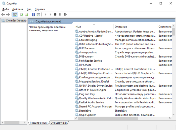Click the Back arrow toolbar icon
This screenshot has height=130, width=176.
pos(3,15)
